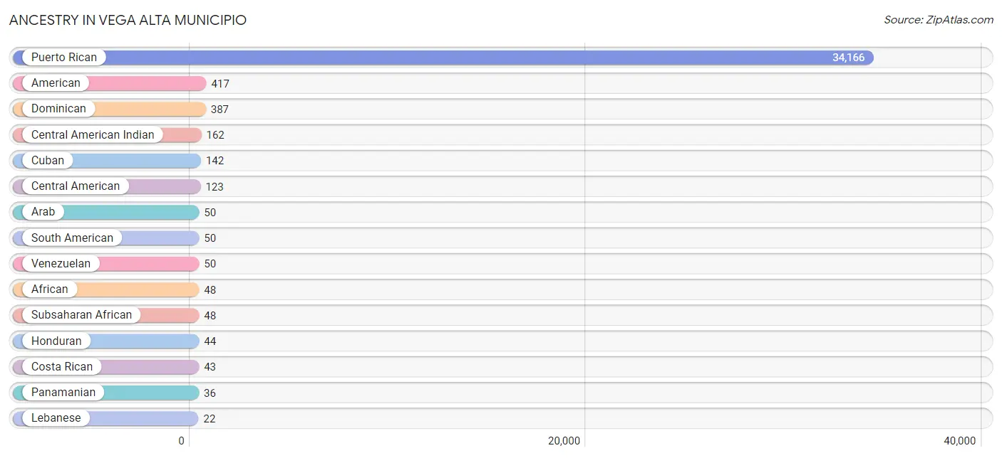The width and height of the screenshot is (1002, 458).
Task: Click the Puerto Rican bar label
Action: point(64,58)
